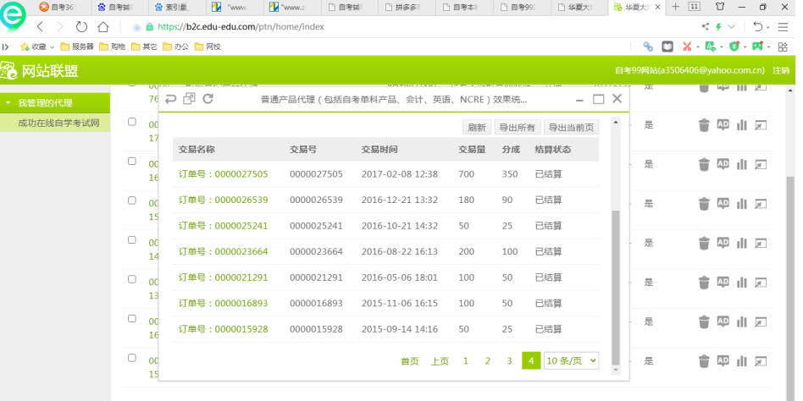Click the trash icon in the bottom-most table row

[x=704, y=361]
